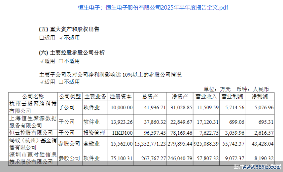Select the 恒云控股有限公司 company name cell
Viewport: 283px width, 172px height.
tap(33, 133)
